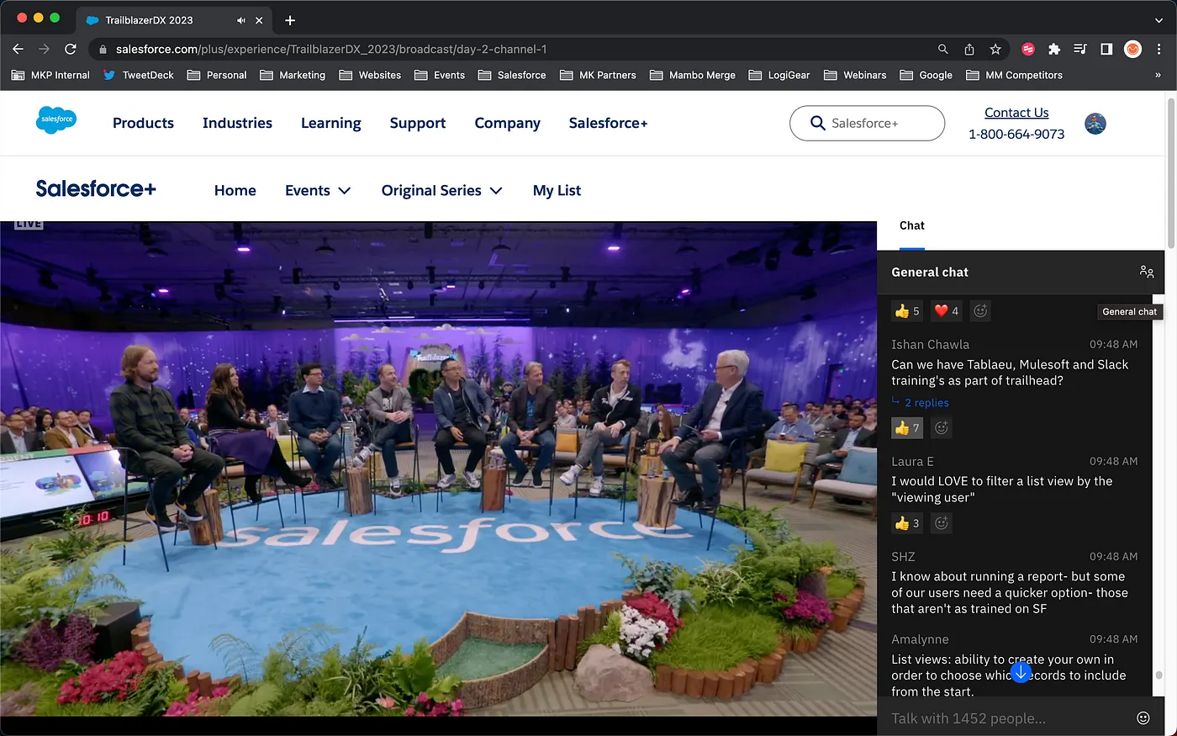Image resolution: width=1177 pixels, height=736 pixels.
Task: Open the user profile avatar on Salesforce site
Action: 1095,124
